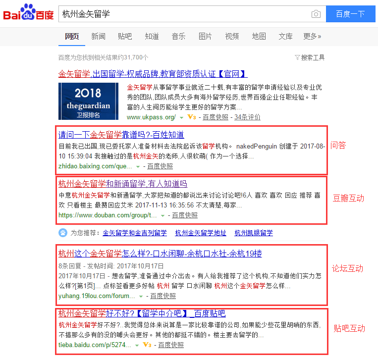Click the zhidao.baixing.com URL

tap(95, 166)
